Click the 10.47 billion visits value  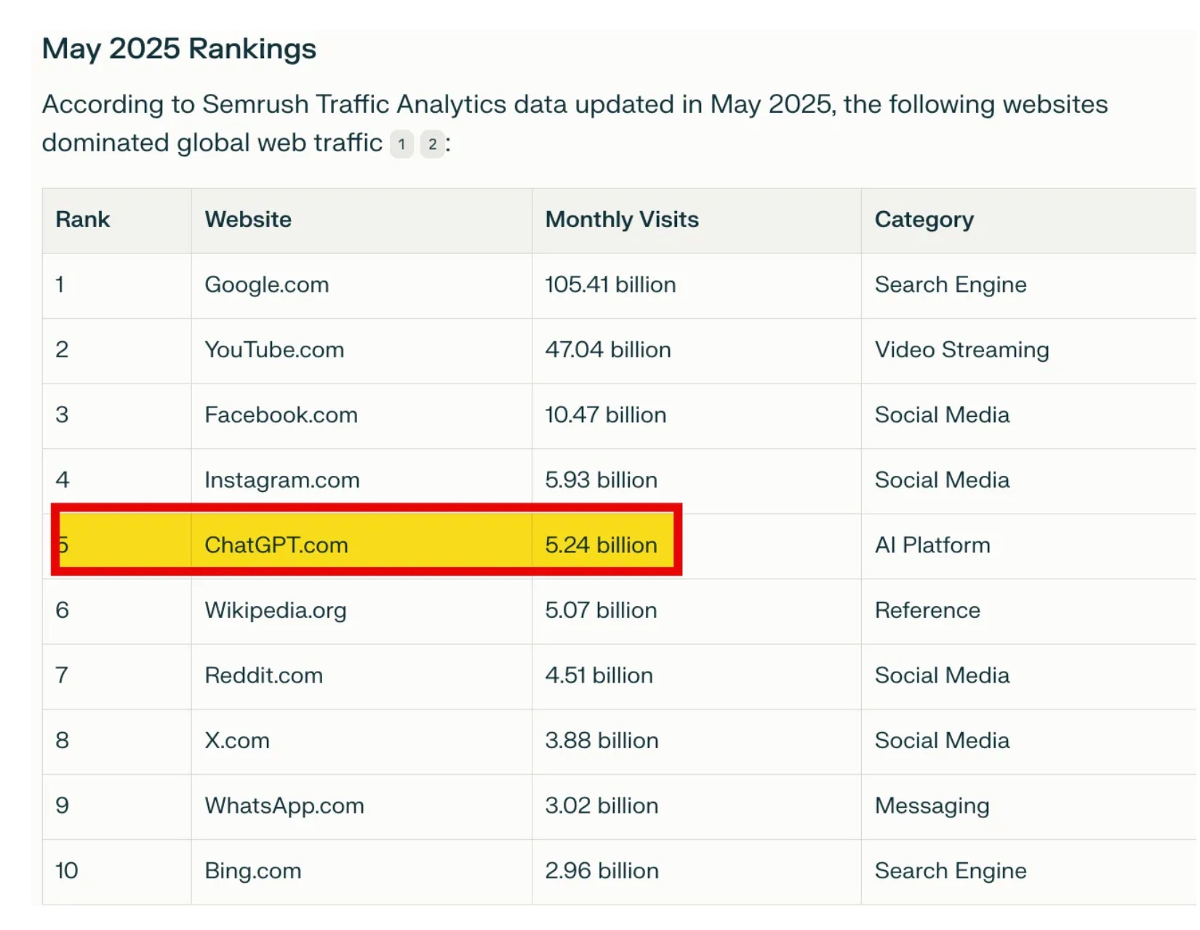click(606, 415)
